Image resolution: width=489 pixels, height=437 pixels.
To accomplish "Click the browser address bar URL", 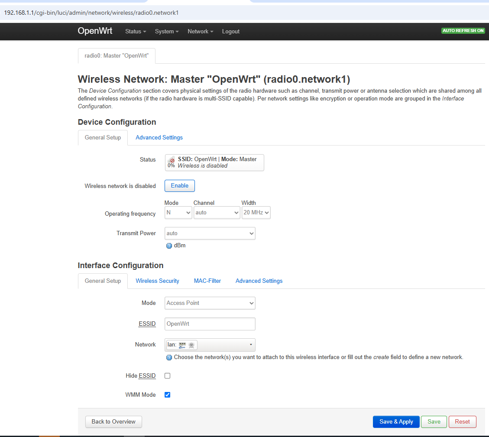I will click(91, 13).
